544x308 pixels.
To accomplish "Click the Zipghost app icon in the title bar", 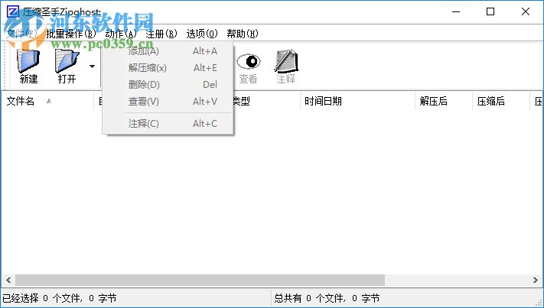I will click(13, 12).
